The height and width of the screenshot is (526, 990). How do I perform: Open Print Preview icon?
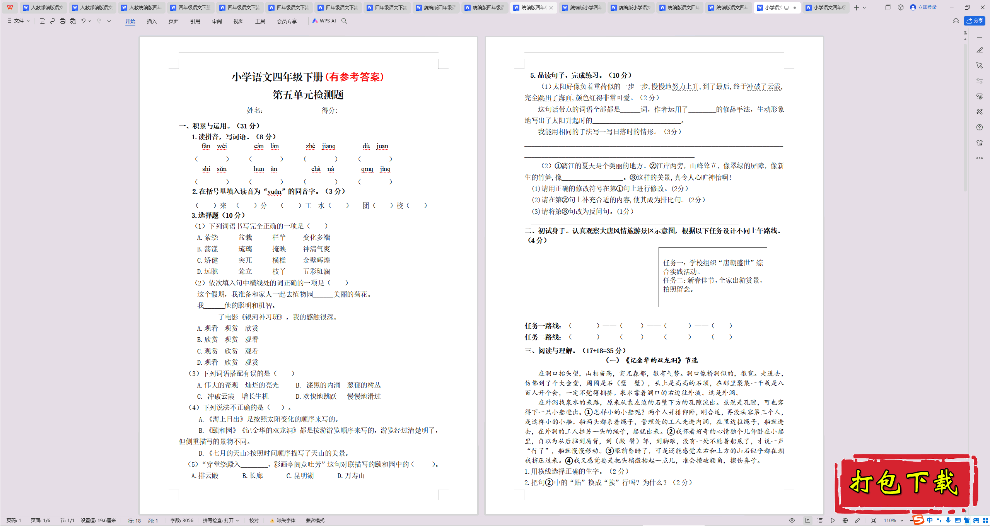coord(73,21)
